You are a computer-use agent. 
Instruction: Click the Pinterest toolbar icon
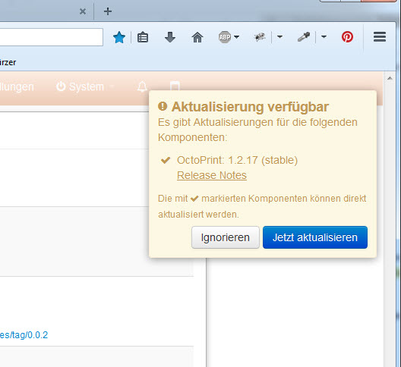pyautogui.click(x=347, y=37)
